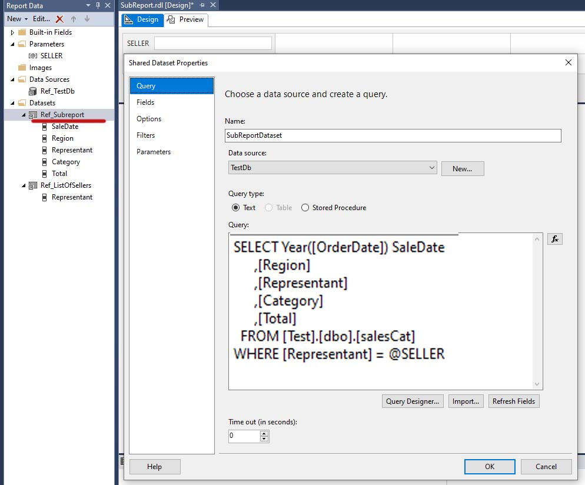Click the pin icon on the Report Data panel
The image size is (585, 485).
point(98,5)
